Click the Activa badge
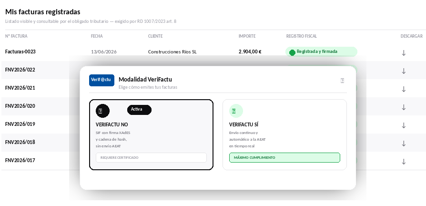This screenshot has width=426, height=206. pos(139,110)
